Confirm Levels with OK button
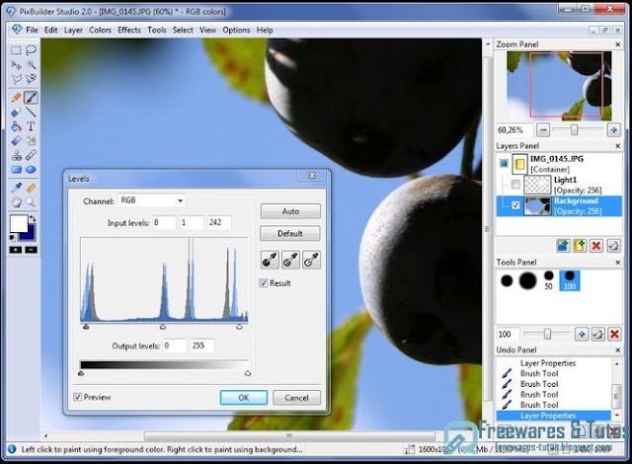The height and width of the screenshot is (464, 632). 244,398
